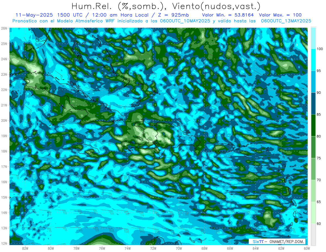Image resolution: width=326 pixels, height=252 pixels.
Task: Pick the dark green 80–85 colorbar segment
Action: (313, 125)
